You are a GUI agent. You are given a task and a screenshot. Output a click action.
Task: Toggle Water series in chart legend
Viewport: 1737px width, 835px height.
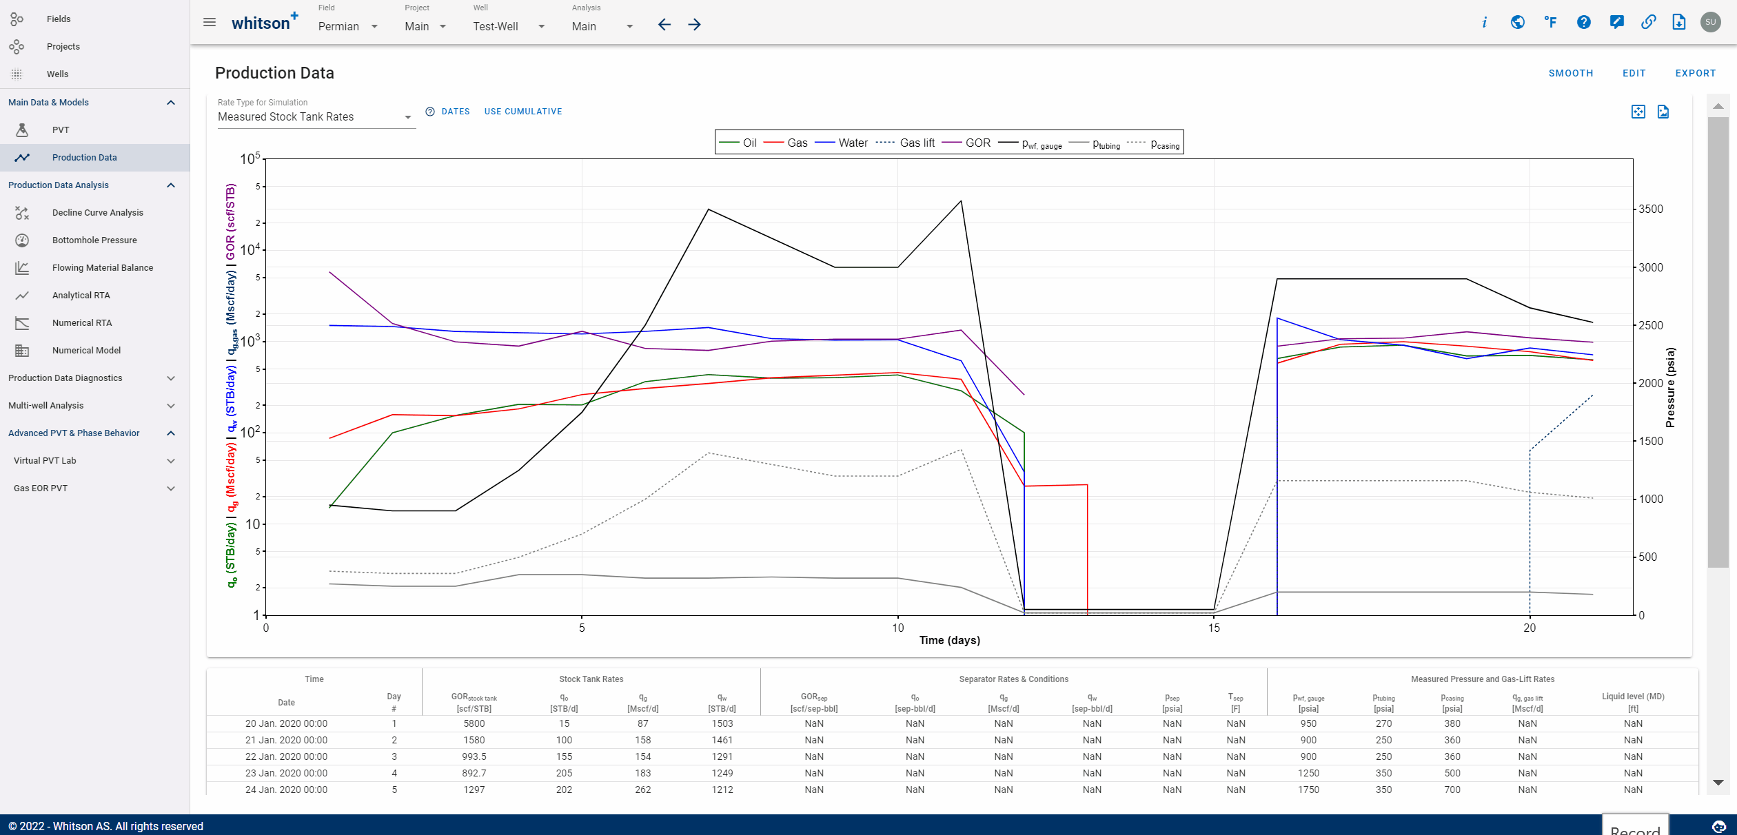tap(841, 143)
